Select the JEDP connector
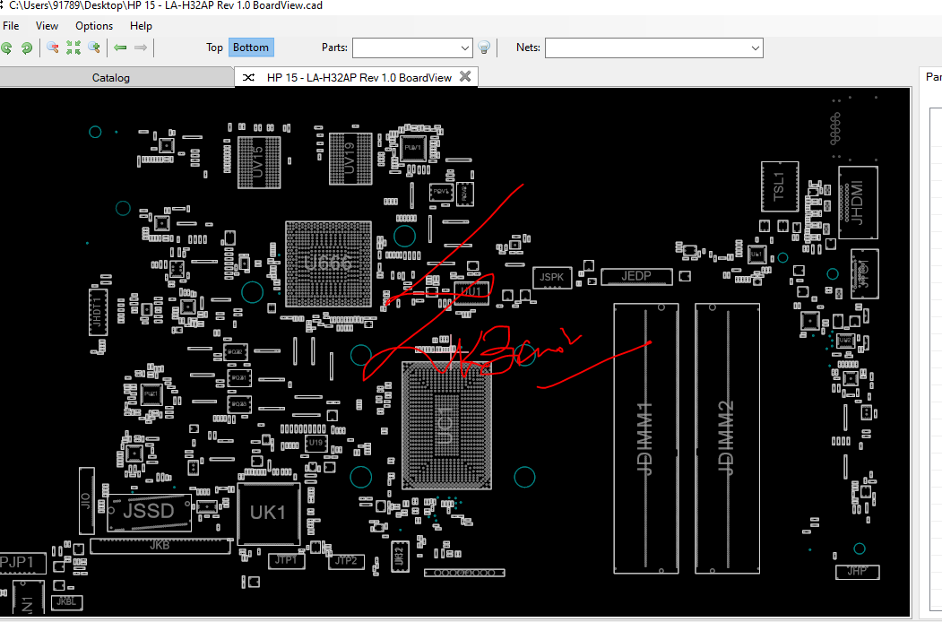This screenshot has height=622, width=942. pyautogui.click(x=636, y=276)
